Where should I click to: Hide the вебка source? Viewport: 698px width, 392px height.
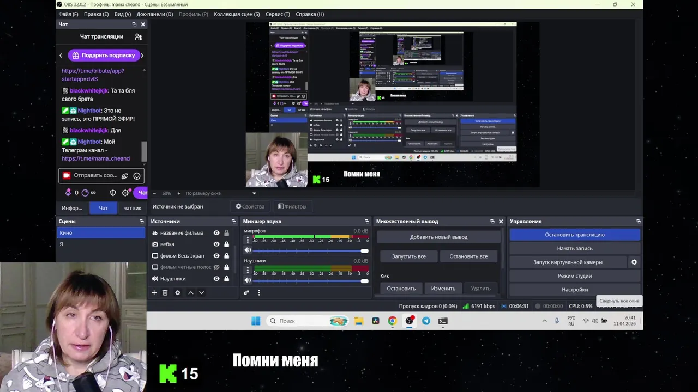pyautogui.click(x=216, y=244)
